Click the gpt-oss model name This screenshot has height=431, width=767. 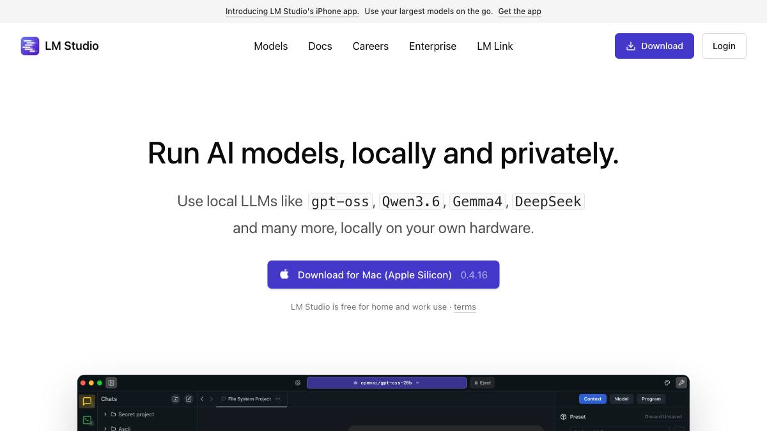340,202
